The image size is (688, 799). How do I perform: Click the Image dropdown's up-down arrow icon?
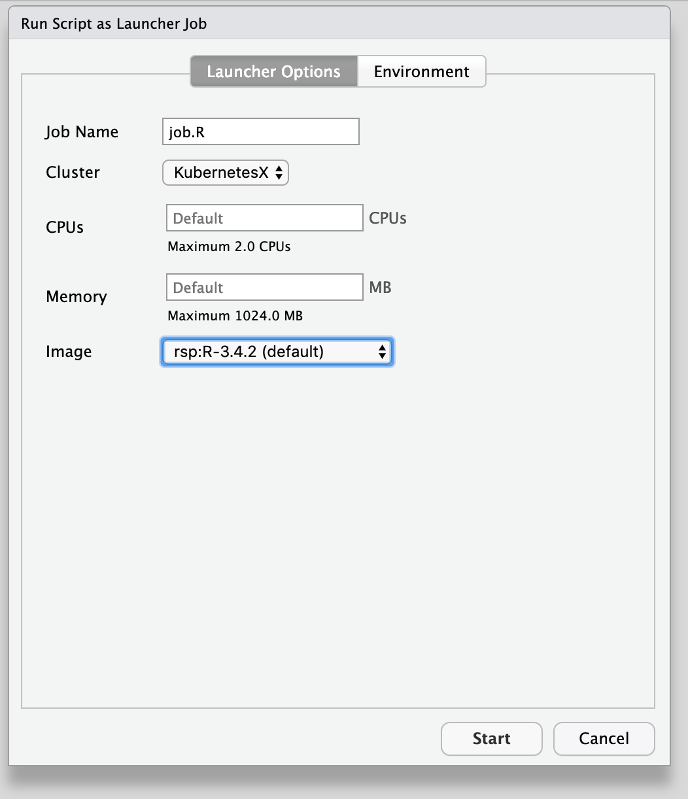point(382,351)
